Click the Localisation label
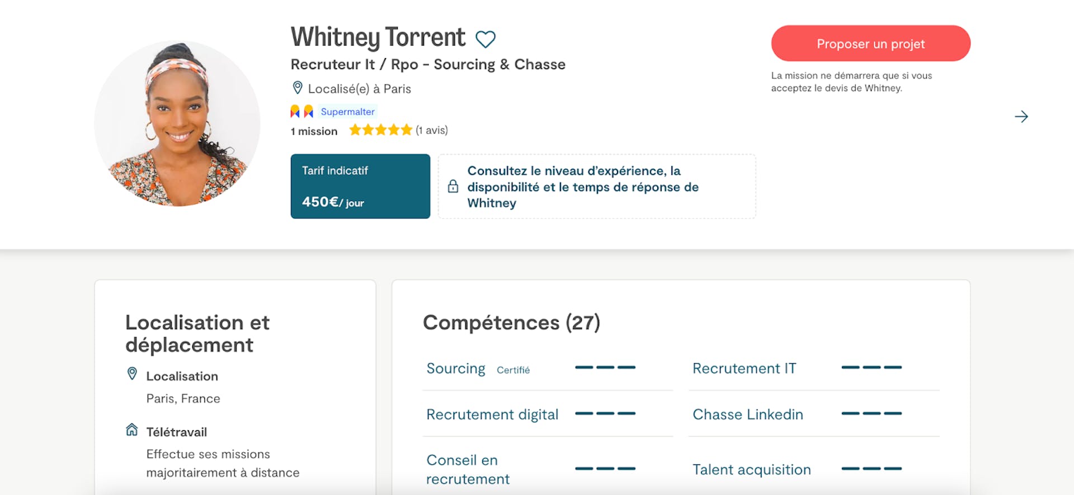The height and width of the screenshot is (495, 1074). [182, 377]
